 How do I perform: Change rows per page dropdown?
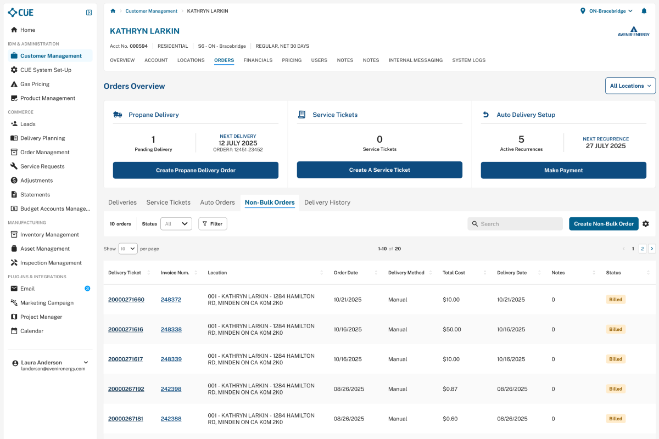pos(128,249)
